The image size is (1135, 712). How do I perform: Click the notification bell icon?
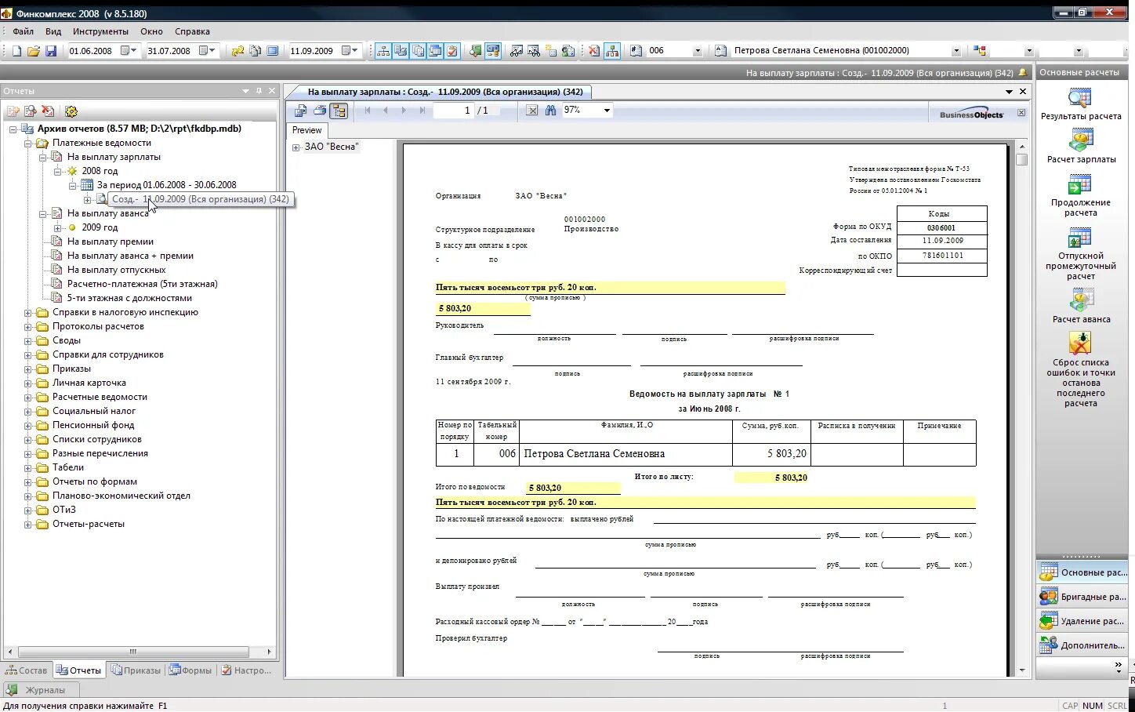click(x=1022, y=73)
